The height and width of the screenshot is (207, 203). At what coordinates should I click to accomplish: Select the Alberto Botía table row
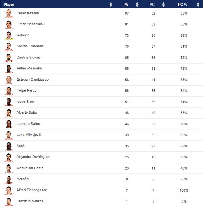(101, 113)
